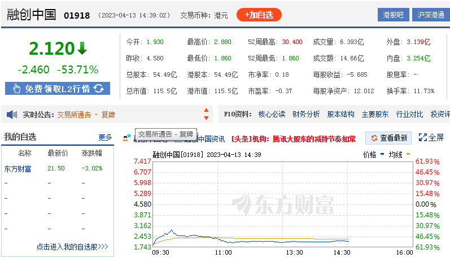This screenshot has width=450, height=258.
Task: Click the user chat icon beside news
Action: point(127,137)
